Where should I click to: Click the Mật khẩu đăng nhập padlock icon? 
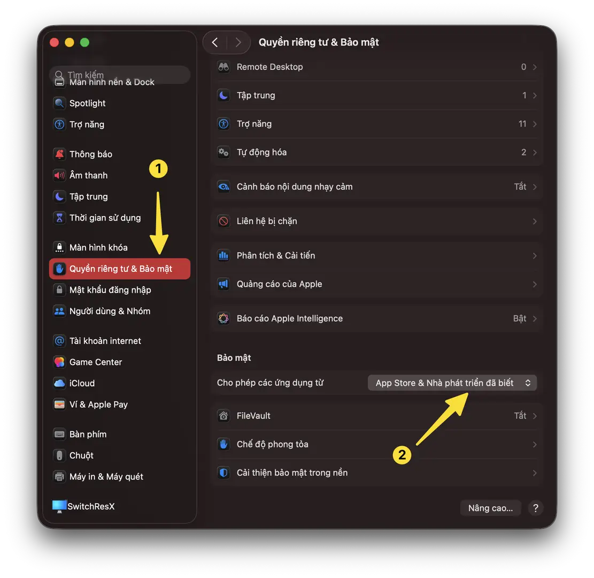click(x=59, y=290)
